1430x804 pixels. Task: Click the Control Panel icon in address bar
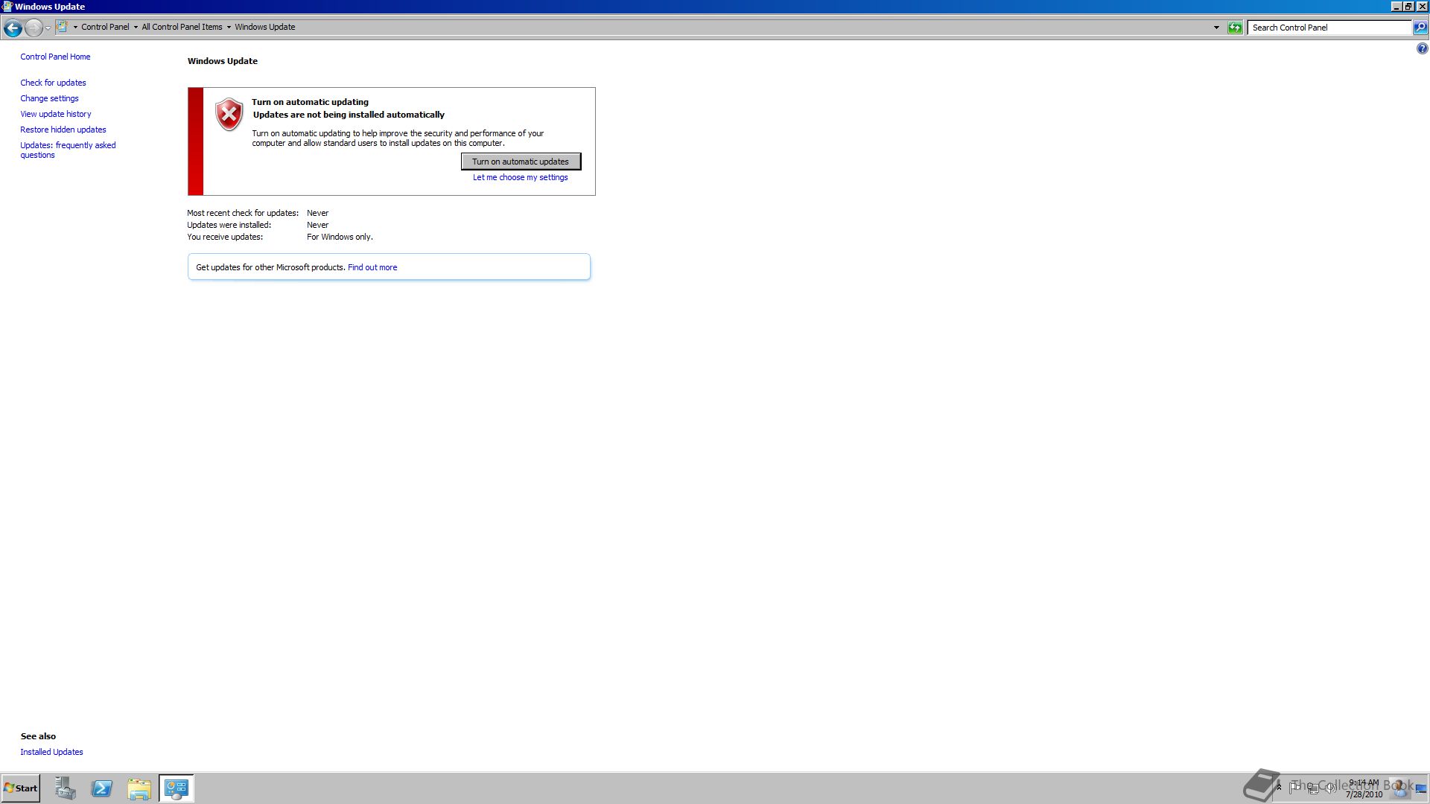(63, 27)
